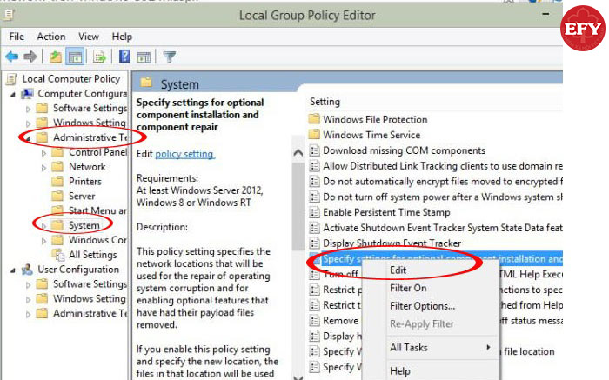The image size is (609, 380).
Task: Choose Help from the context menu
Action: tap(400, 371)
